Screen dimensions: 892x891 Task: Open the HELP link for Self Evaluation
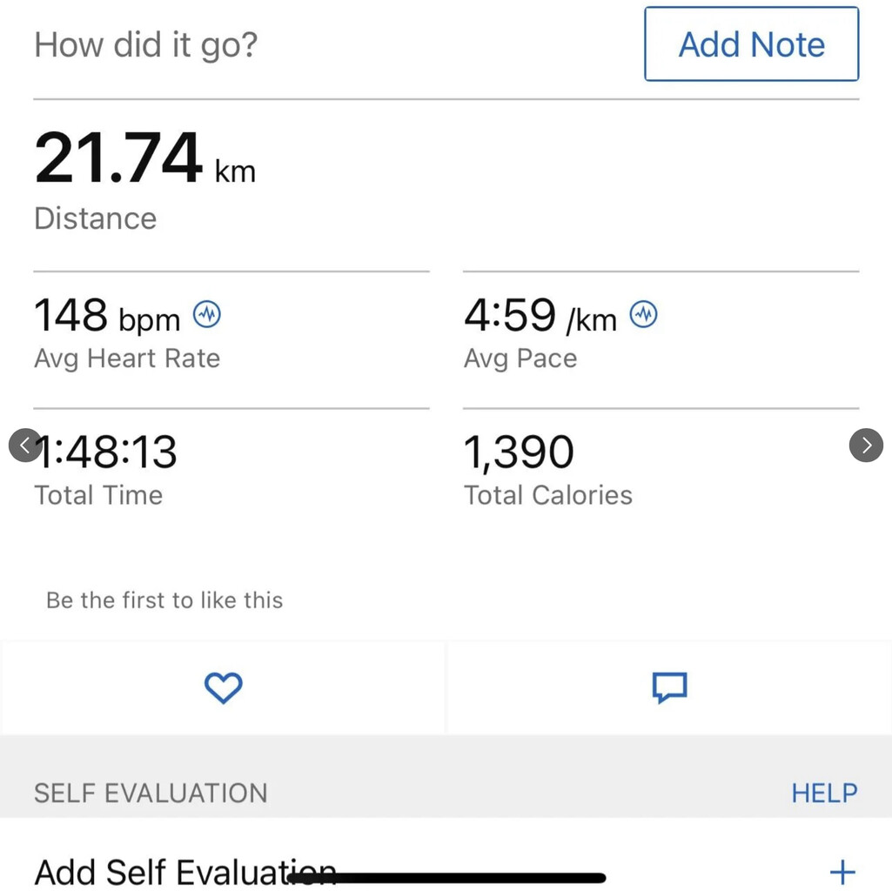pyautogui.click(x=824, y=793)
